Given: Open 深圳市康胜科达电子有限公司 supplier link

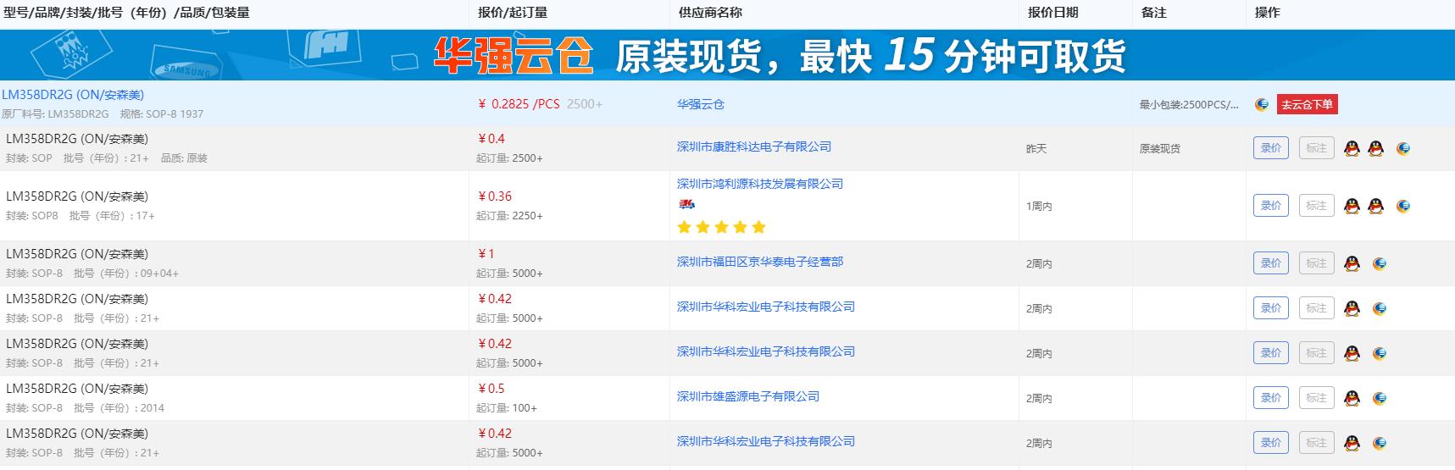Looking at the screenshot, I should pyautogui.click(x=754, y=147).
